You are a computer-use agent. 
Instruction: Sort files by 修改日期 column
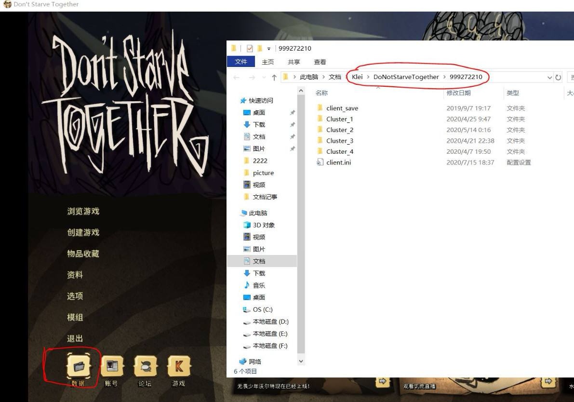(x=458, y=93)
